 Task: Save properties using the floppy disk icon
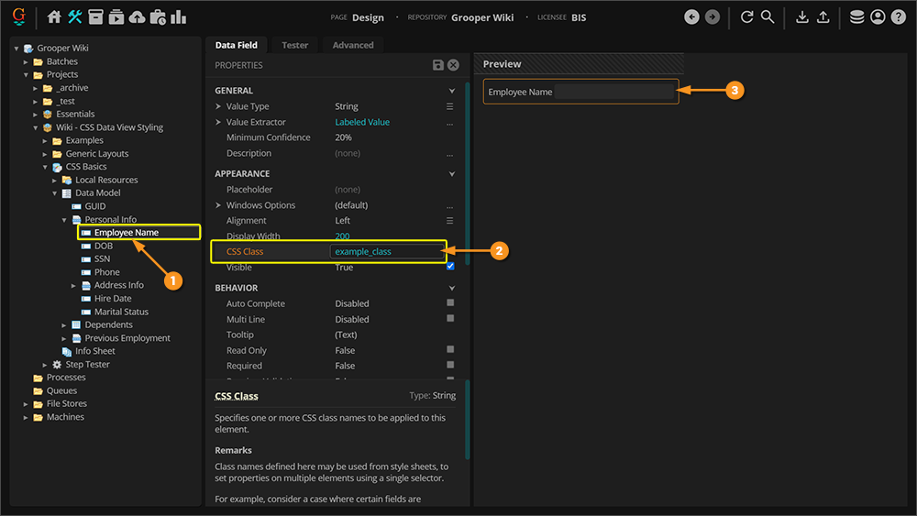coord(438,65)
